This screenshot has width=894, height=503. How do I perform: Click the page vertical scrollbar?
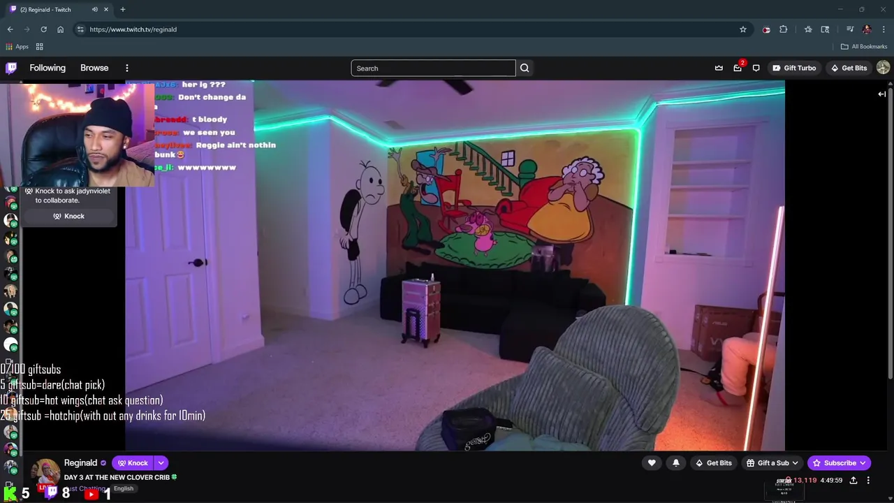(891, 231)
